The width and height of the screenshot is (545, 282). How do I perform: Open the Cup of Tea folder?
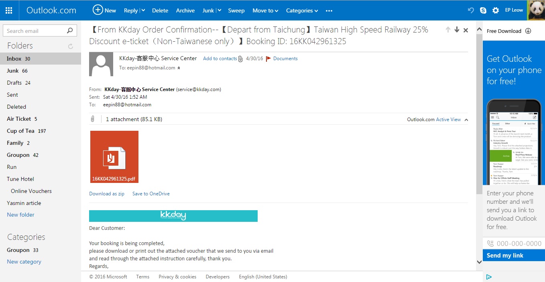coord(40,131)
